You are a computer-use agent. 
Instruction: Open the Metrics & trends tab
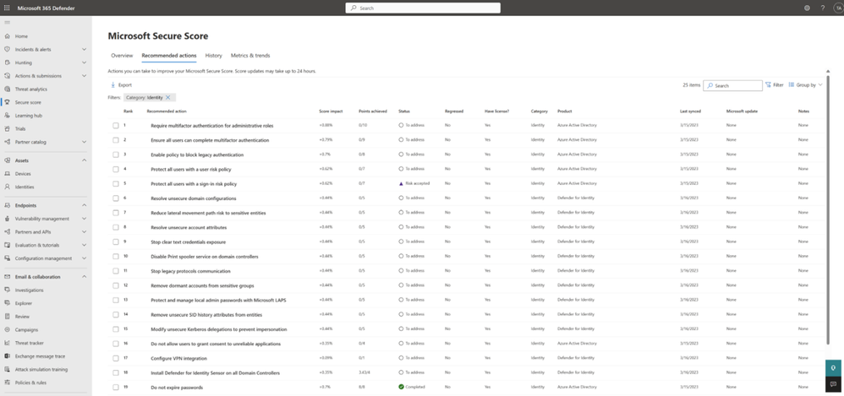250,56
